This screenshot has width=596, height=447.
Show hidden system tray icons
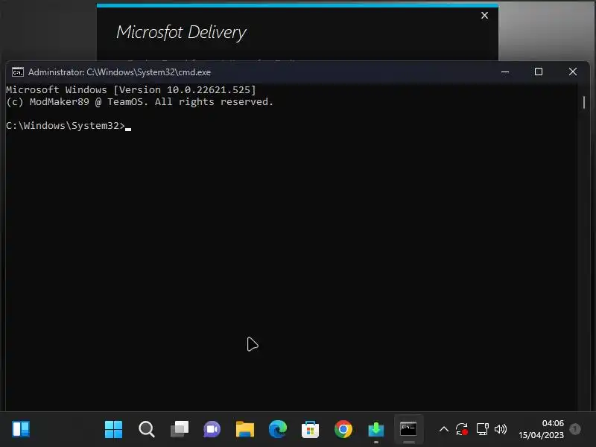(443, 430)
